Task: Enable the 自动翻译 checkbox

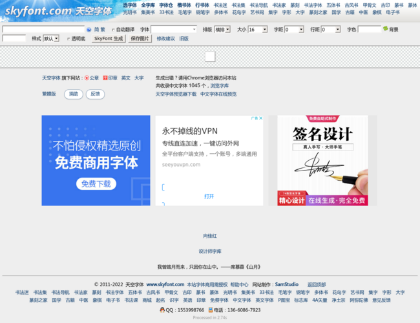Action: tap(113, 30)
